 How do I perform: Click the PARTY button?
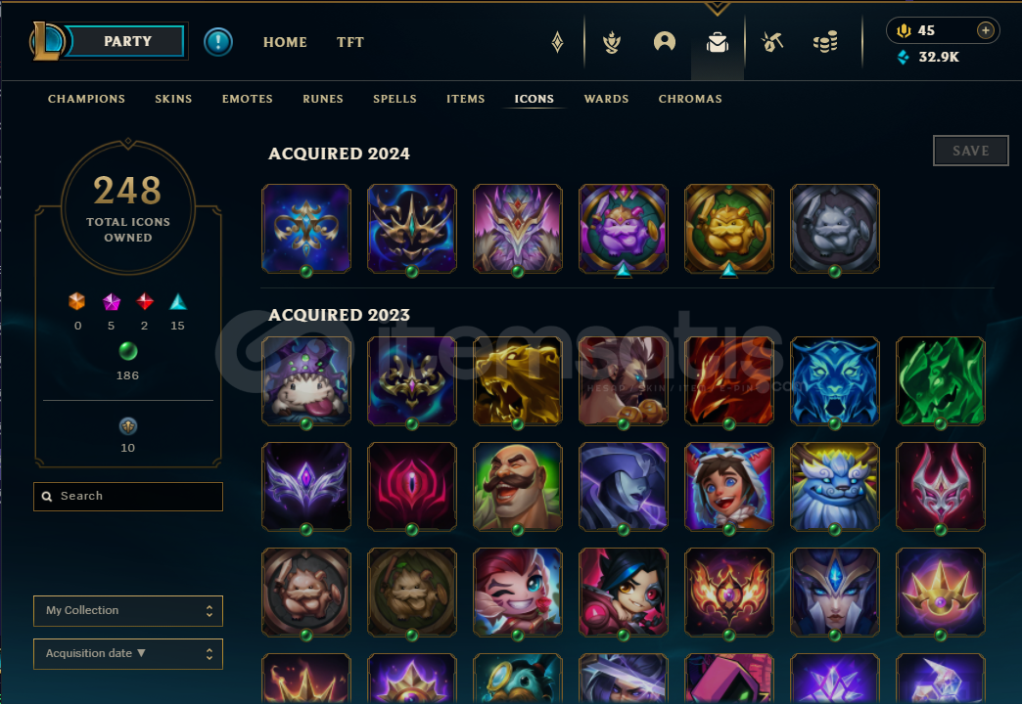point(127,41)
